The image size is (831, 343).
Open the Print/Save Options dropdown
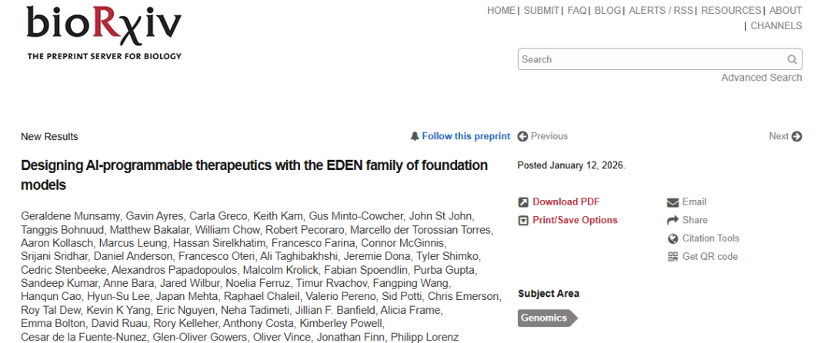coord(575,221)
